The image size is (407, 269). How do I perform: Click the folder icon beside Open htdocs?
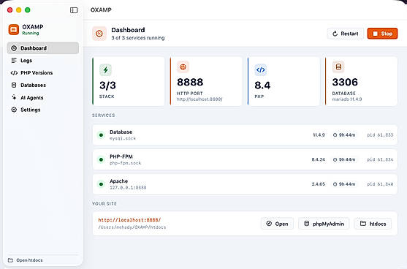pyautogui.click(x=10, y=260)
